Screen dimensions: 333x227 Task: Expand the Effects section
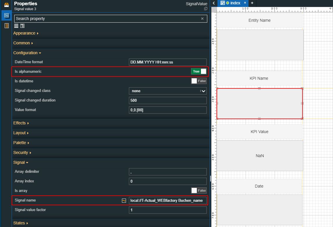coord(21,123)
